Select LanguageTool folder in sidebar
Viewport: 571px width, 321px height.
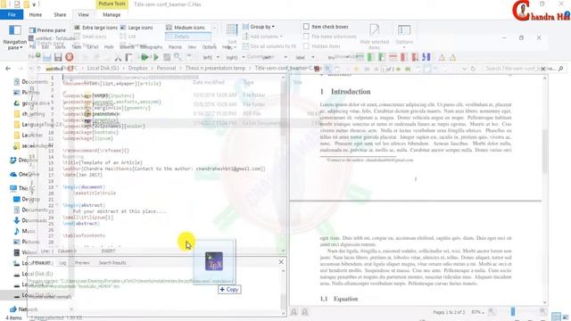point(38,125)
